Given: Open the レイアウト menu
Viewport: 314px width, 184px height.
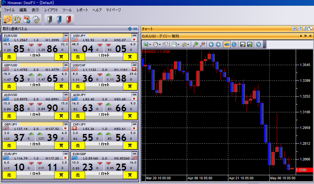Looking at the screenshot, I should (51, 10).
